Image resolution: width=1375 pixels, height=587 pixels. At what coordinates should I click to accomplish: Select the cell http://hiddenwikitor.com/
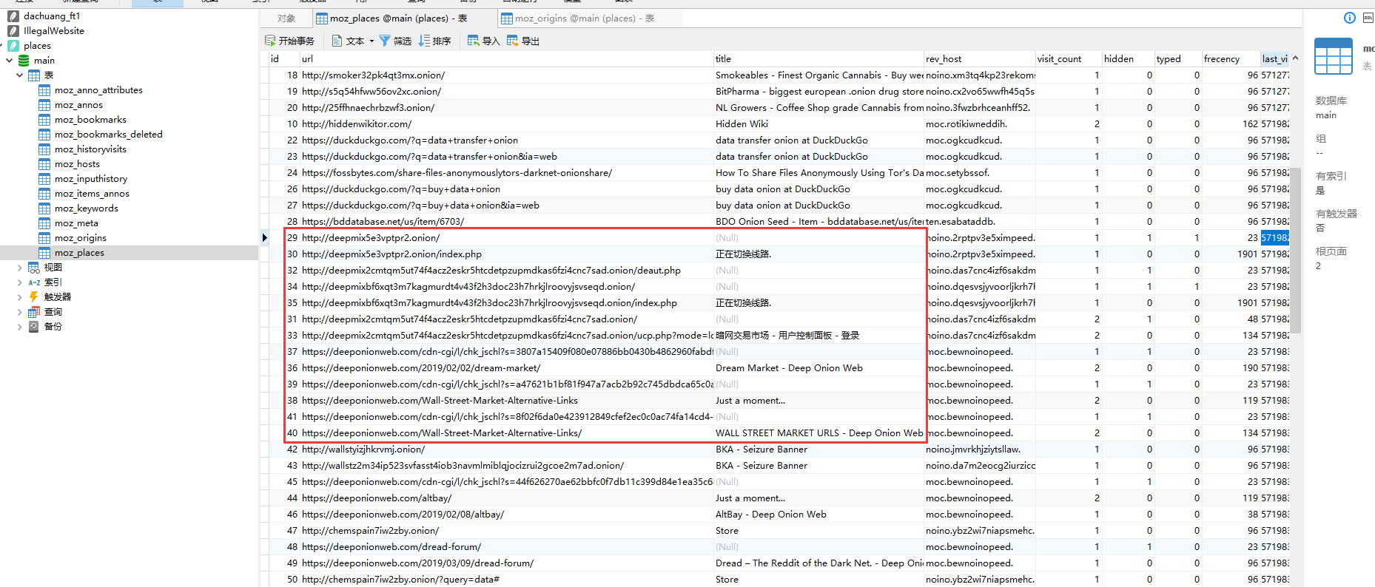pos(507,123)
